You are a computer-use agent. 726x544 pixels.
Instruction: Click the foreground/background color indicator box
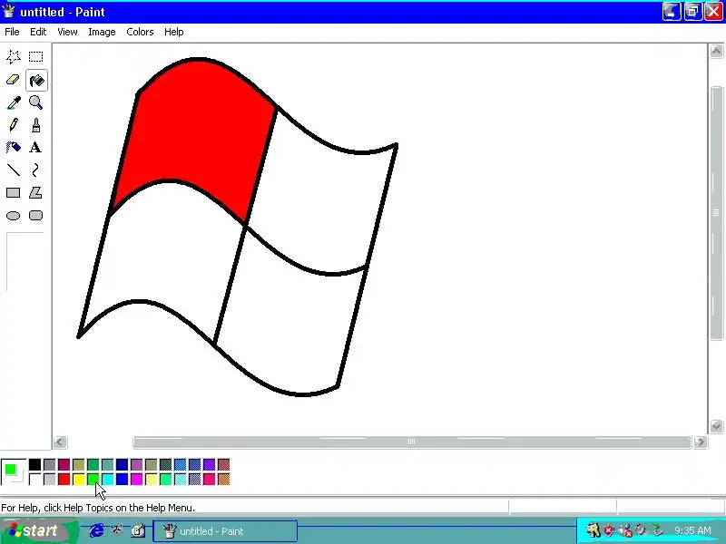coord(14,471)
